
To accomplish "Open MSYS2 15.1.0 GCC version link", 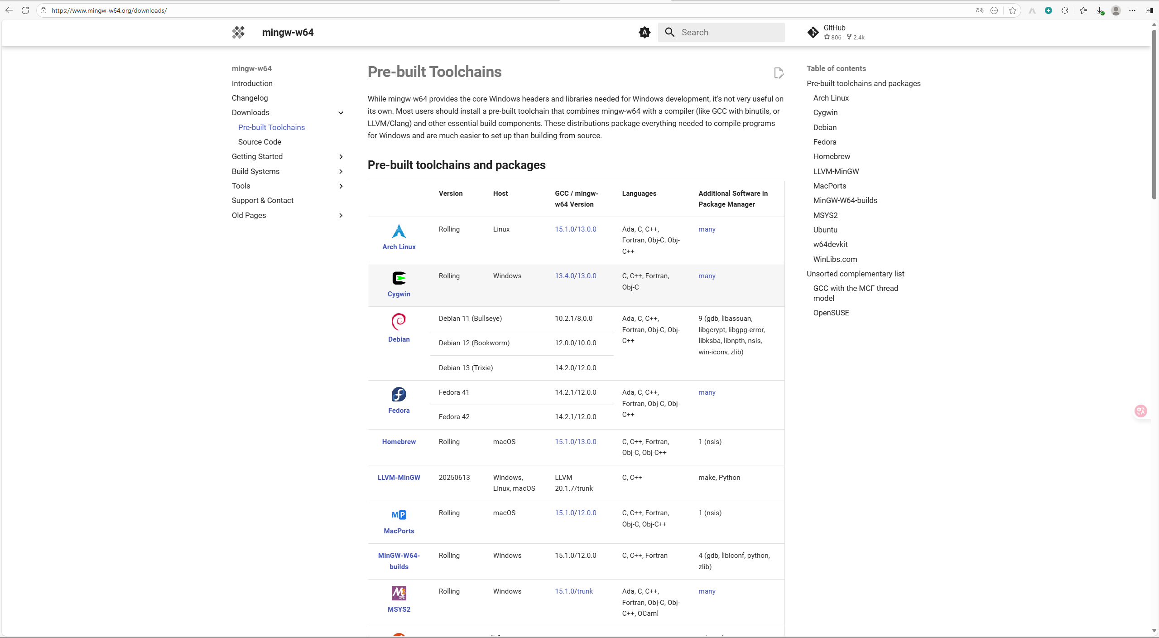I will tap(564, 591).
